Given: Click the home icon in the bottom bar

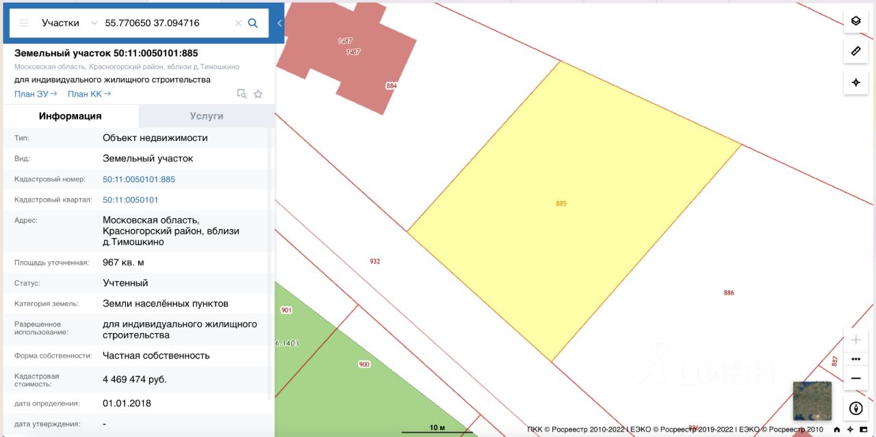Looking at the screenshot, I should point(836,429).
